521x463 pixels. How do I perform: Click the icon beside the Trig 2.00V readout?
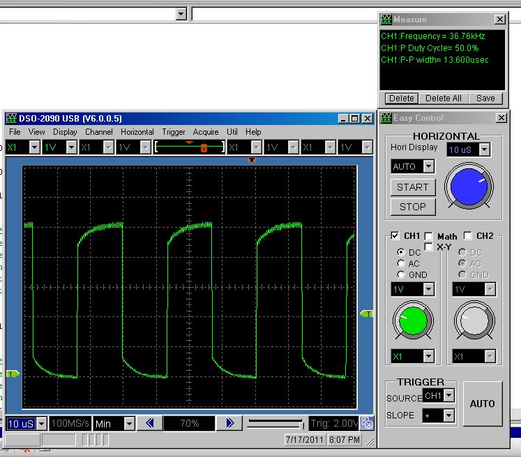[366, 423]
